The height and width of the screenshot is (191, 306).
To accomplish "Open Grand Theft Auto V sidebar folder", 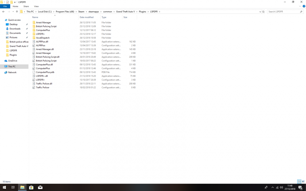I will click(x=19, y=46).
